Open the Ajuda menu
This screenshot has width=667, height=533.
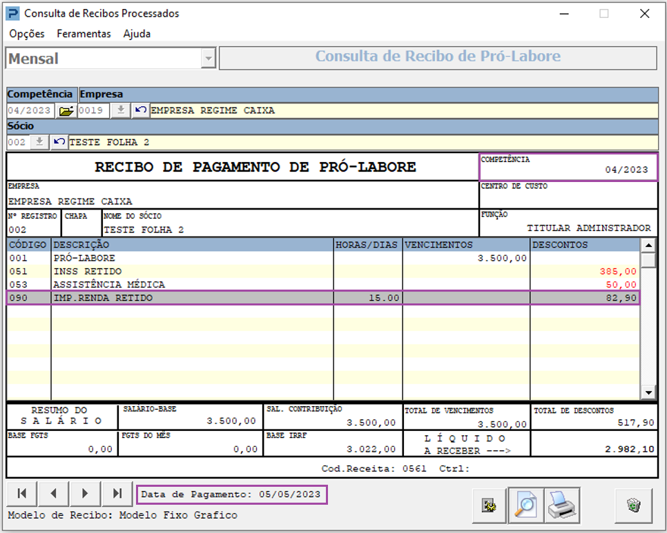click(137, 34)
